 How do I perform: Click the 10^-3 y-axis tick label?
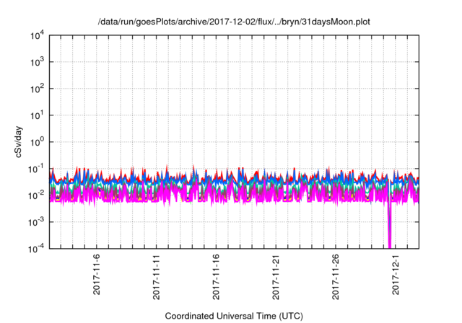click(x=35, y=221)
